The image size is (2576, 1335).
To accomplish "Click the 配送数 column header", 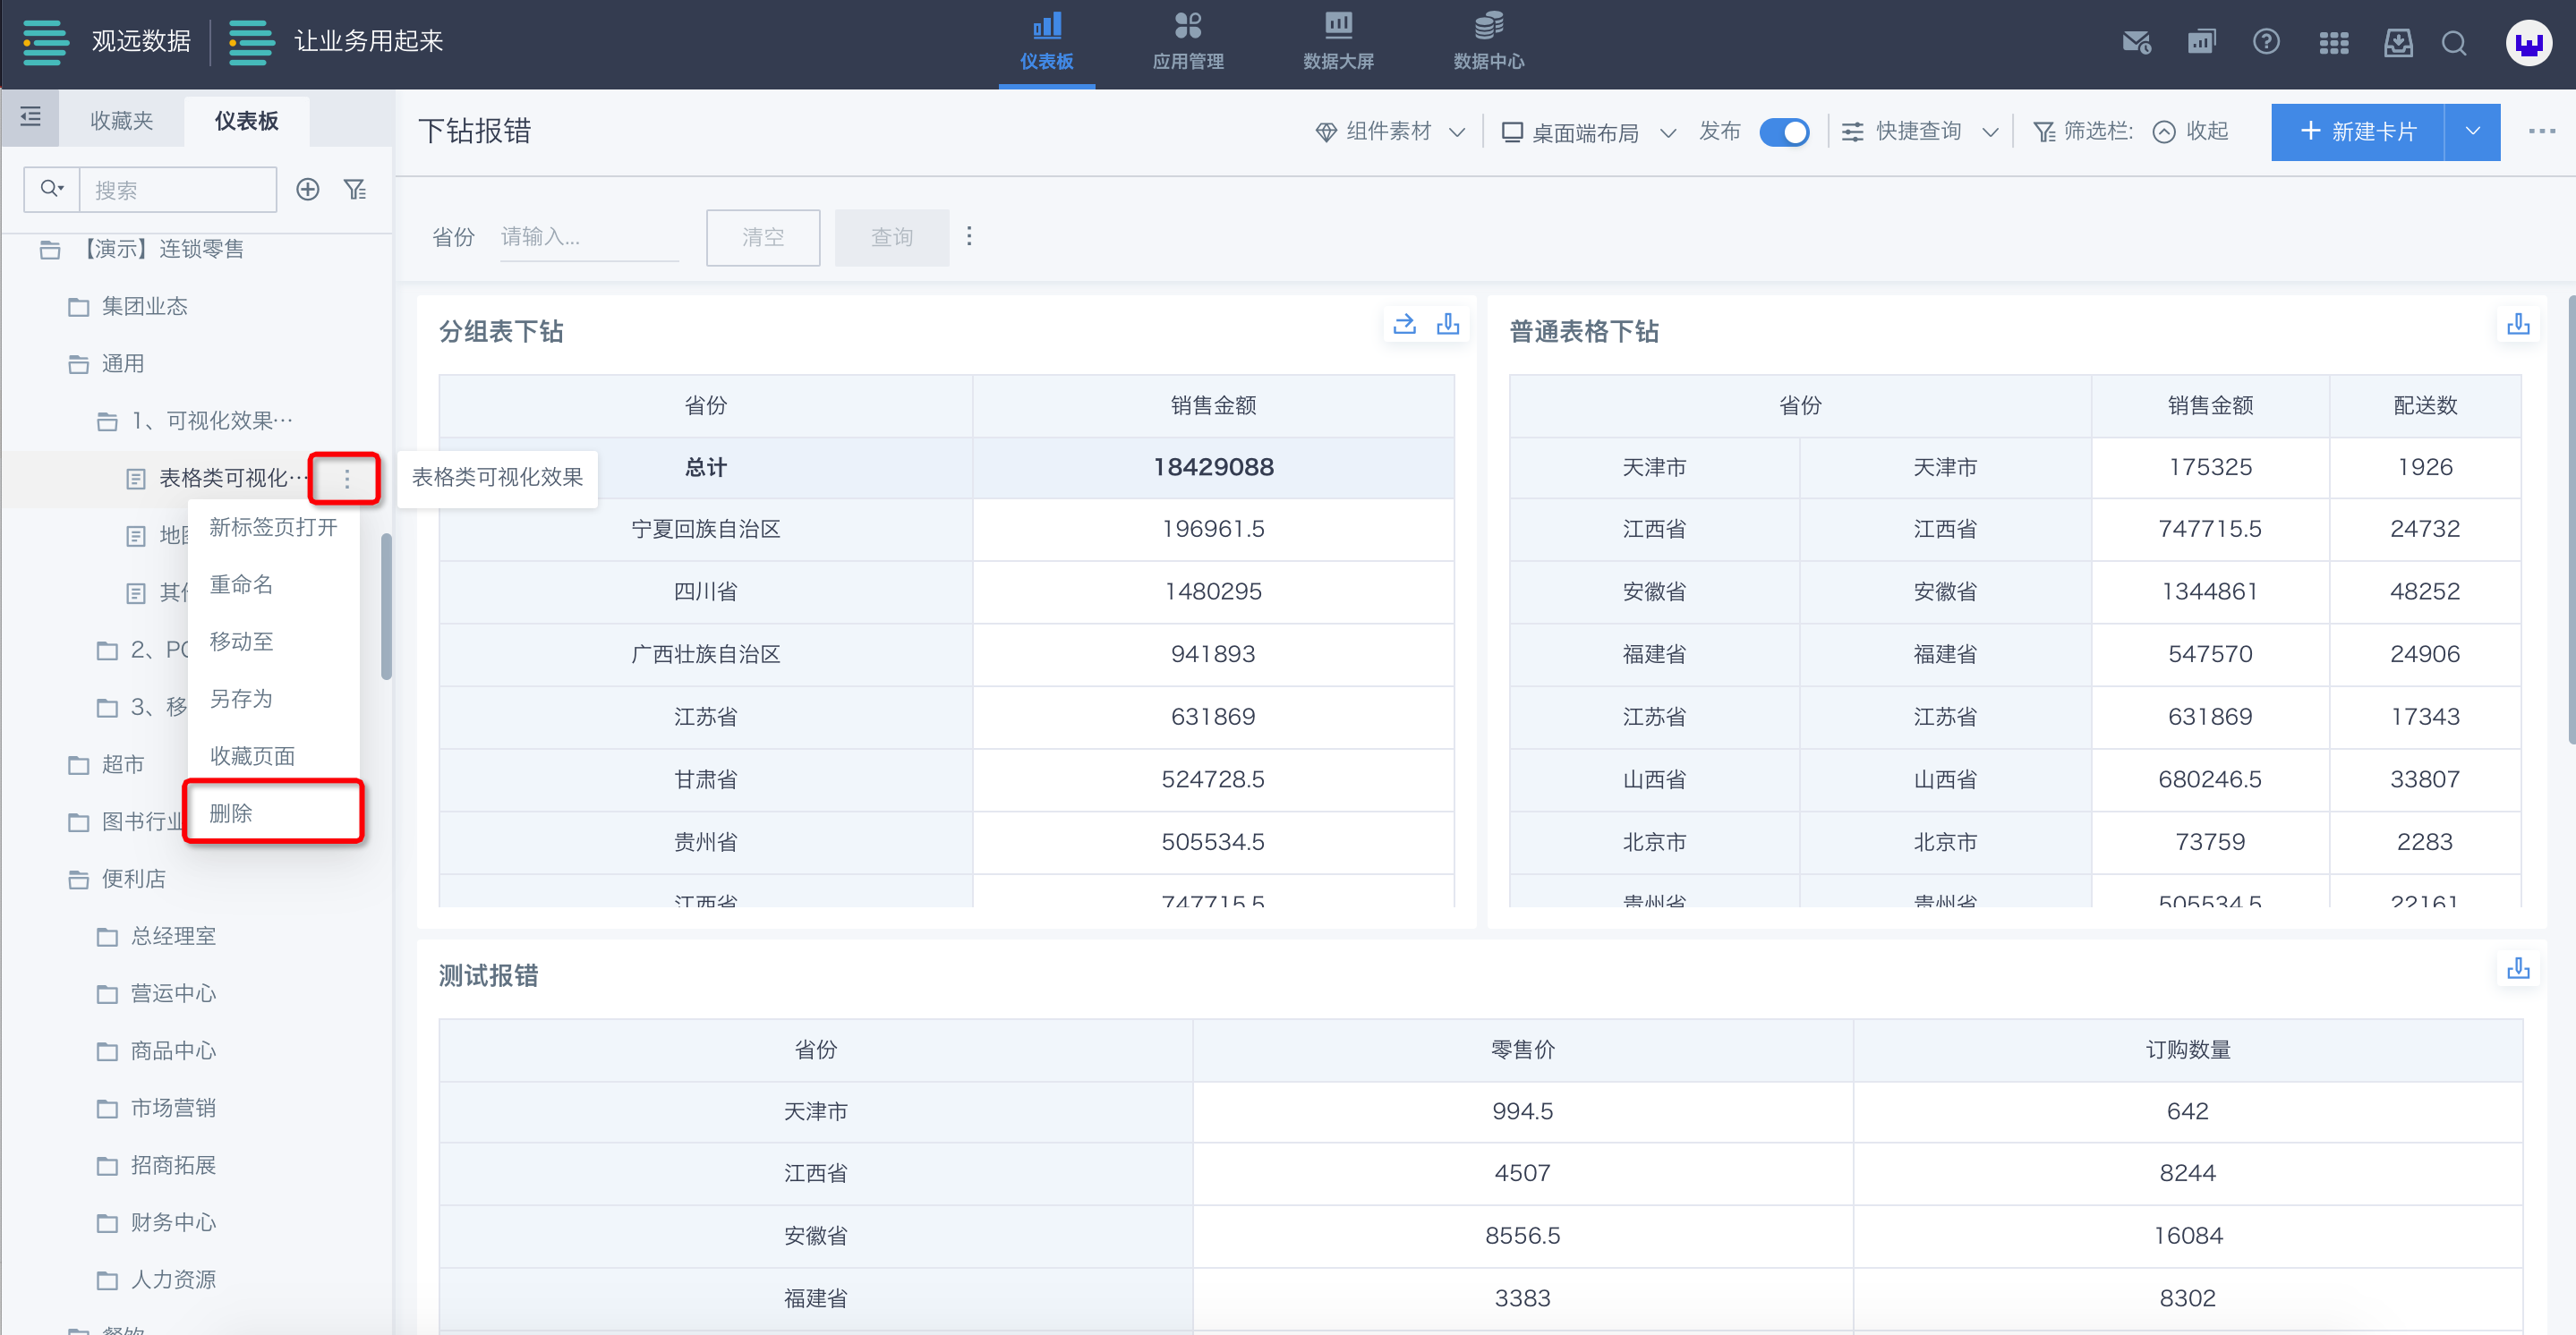I will 2425,405.
